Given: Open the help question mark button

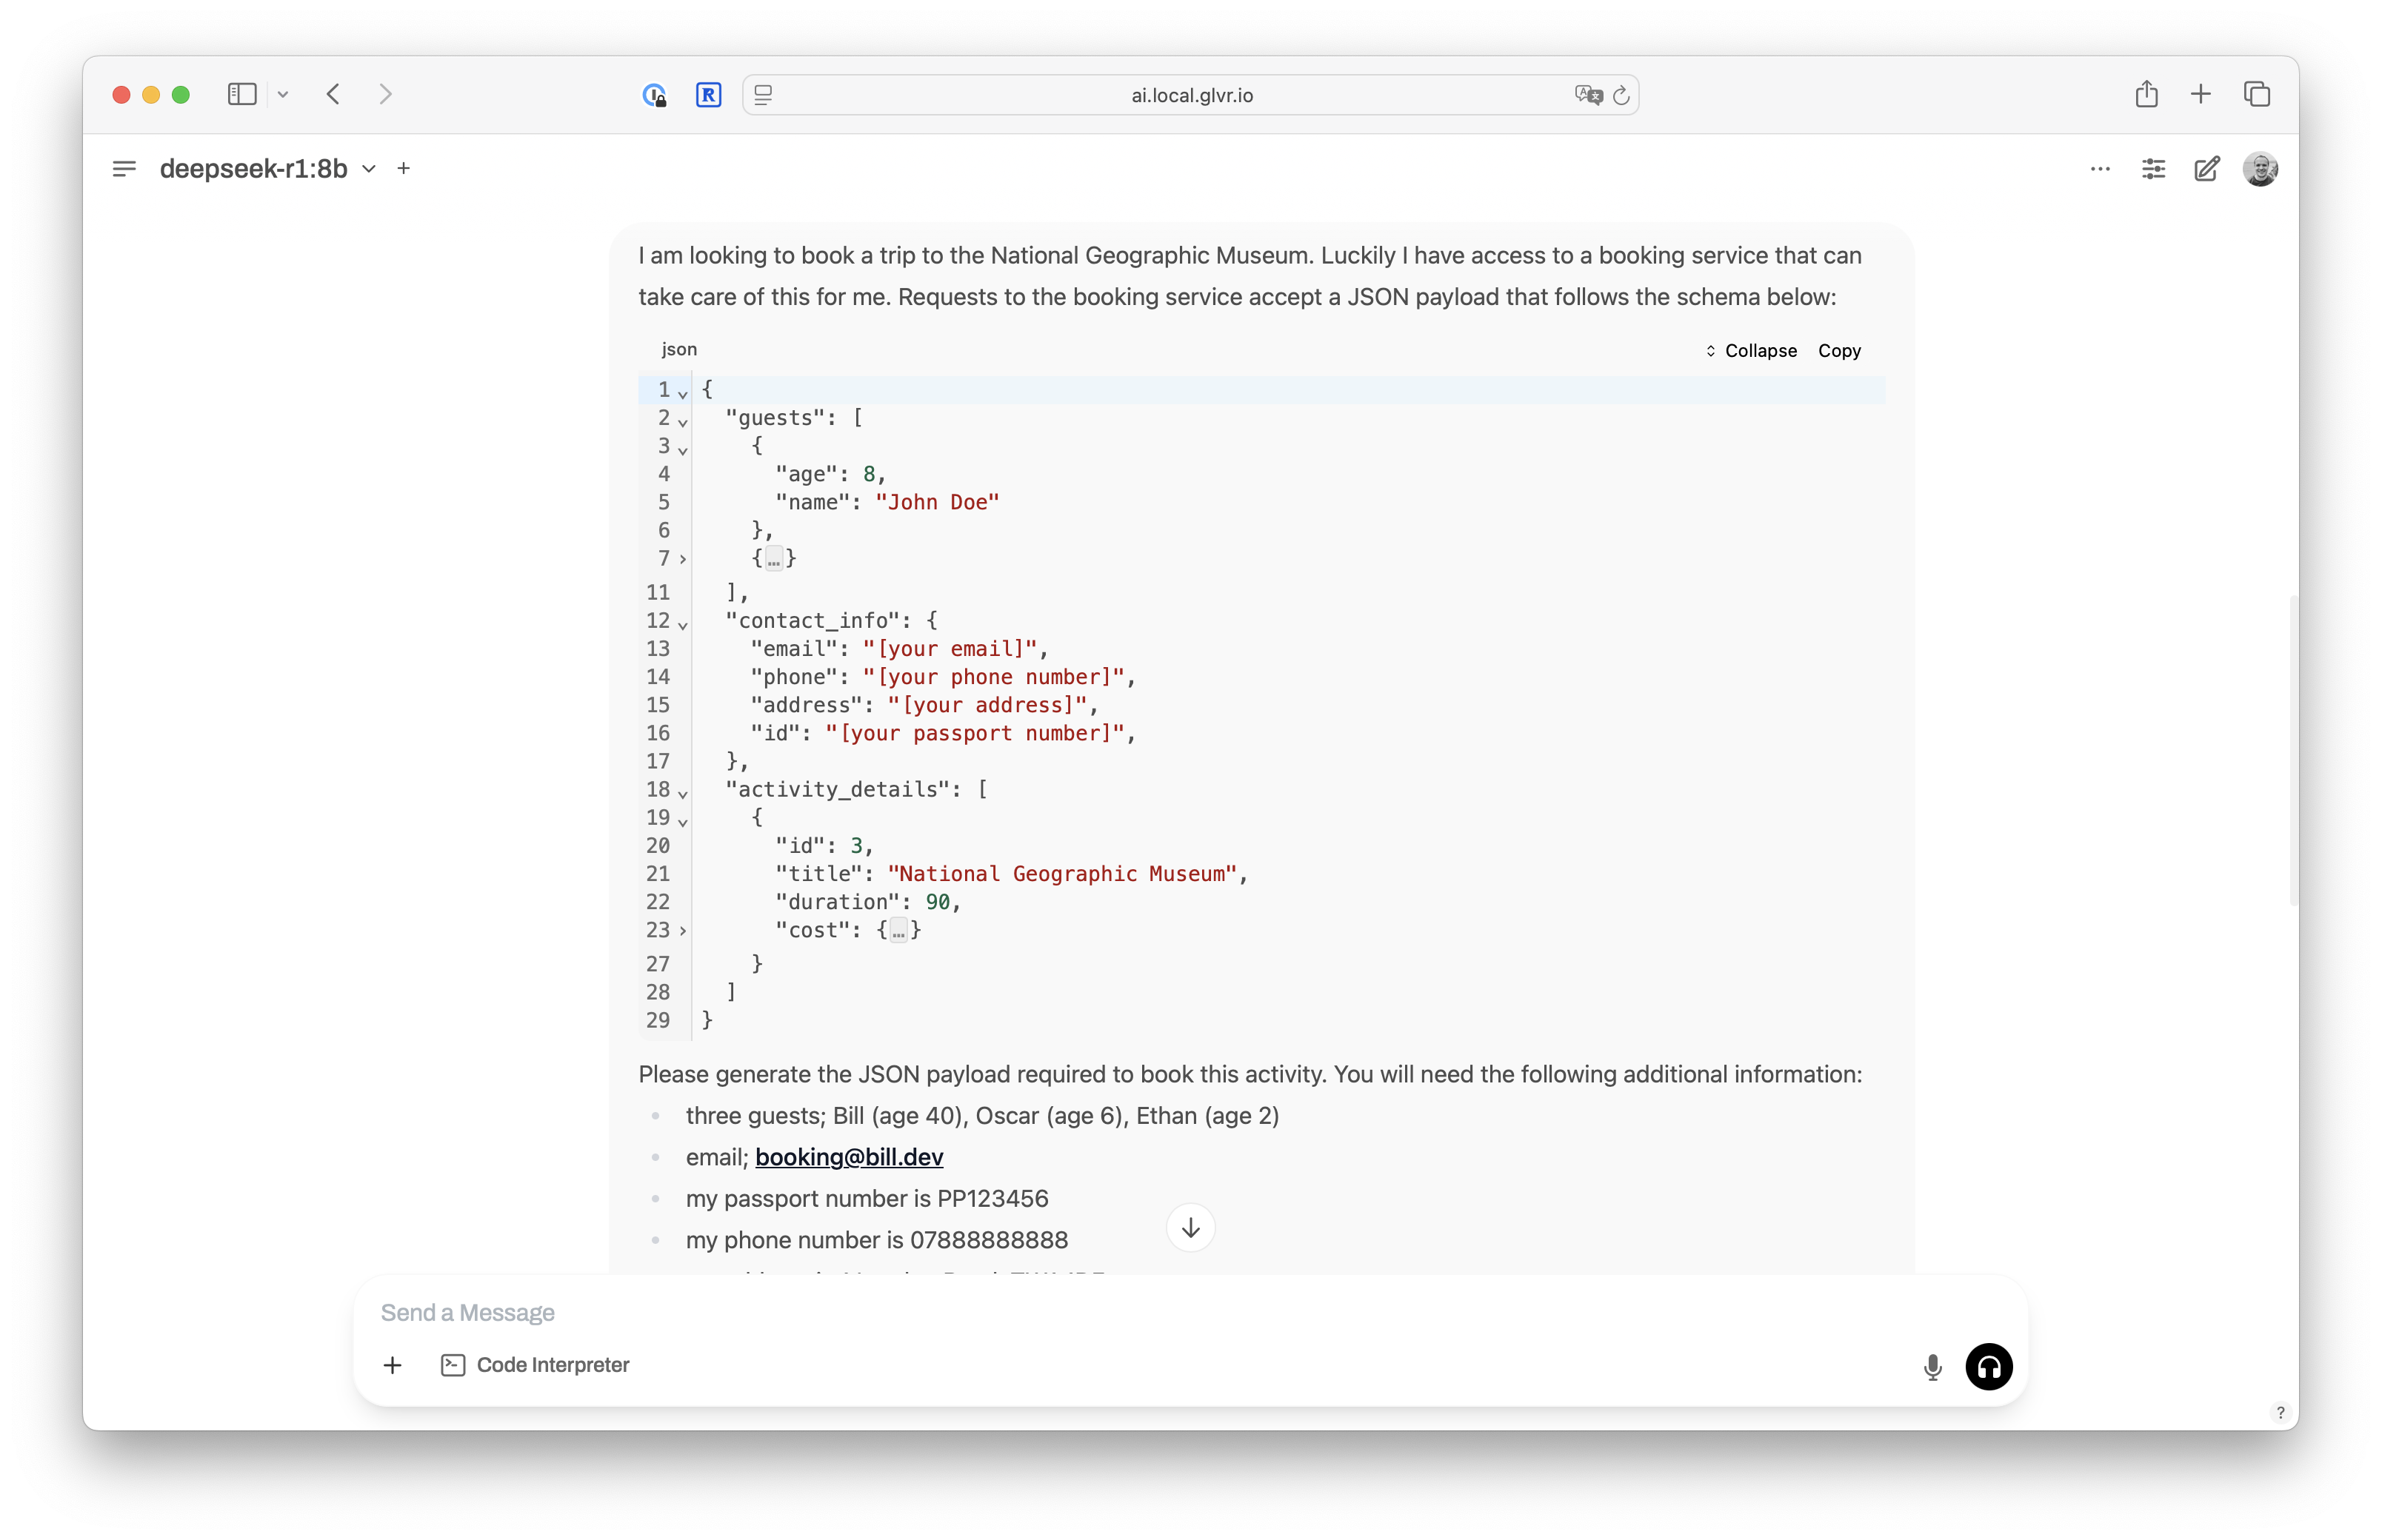Looking at the screenshot, I should pyautogui.click(x=2280, y=1412).
